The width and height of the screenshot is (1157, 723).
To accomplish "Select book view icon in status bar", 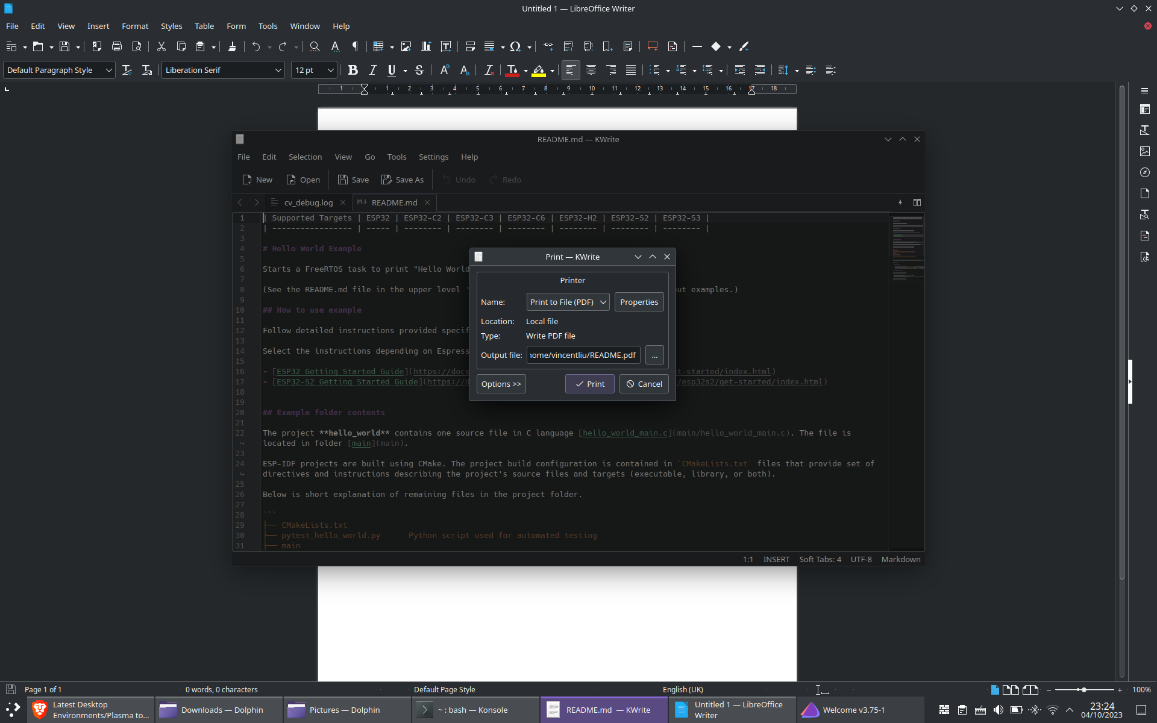I will tap(1030, 689).
